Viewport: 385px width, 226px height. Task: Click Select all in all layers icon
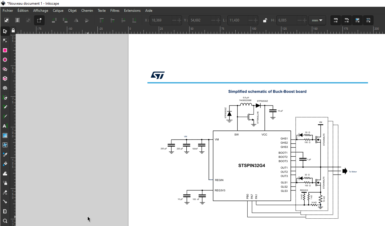click(x=17, y=20)
